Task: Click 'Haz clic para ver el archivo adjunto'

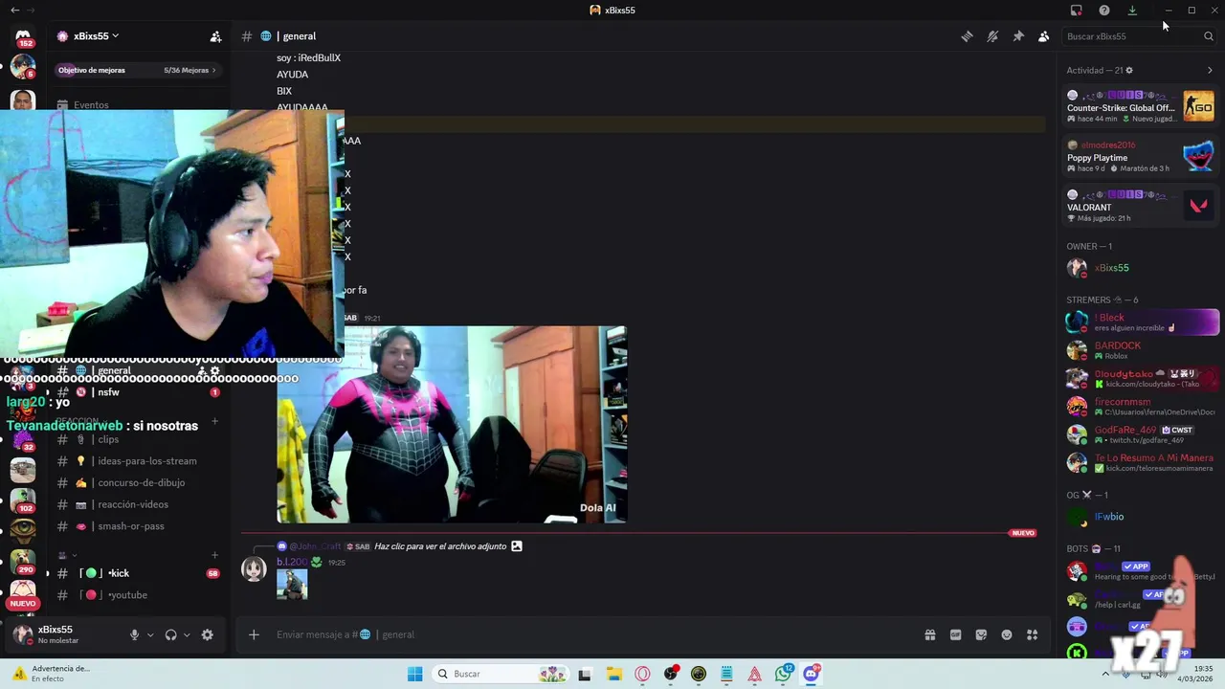Action: point(440,546)
